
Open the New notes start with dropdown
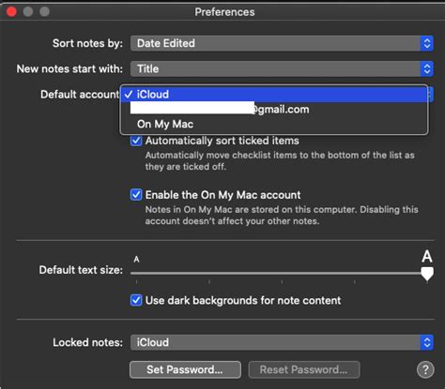(282, 69)
